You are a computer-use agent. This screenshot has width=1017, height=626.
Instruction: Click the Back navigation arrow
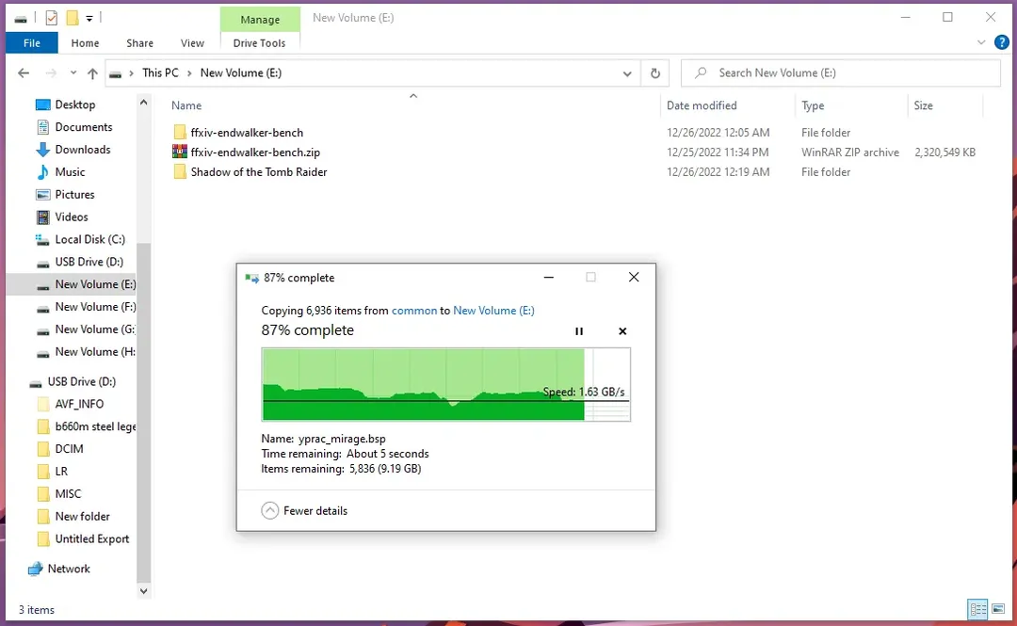click(24, 73)
